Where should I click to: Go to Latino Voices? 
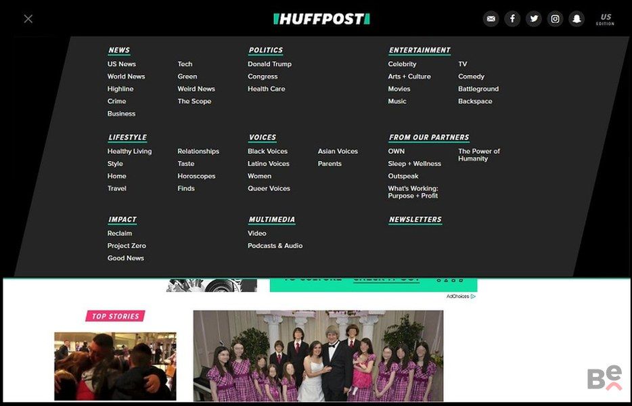(x=269, y=164)
